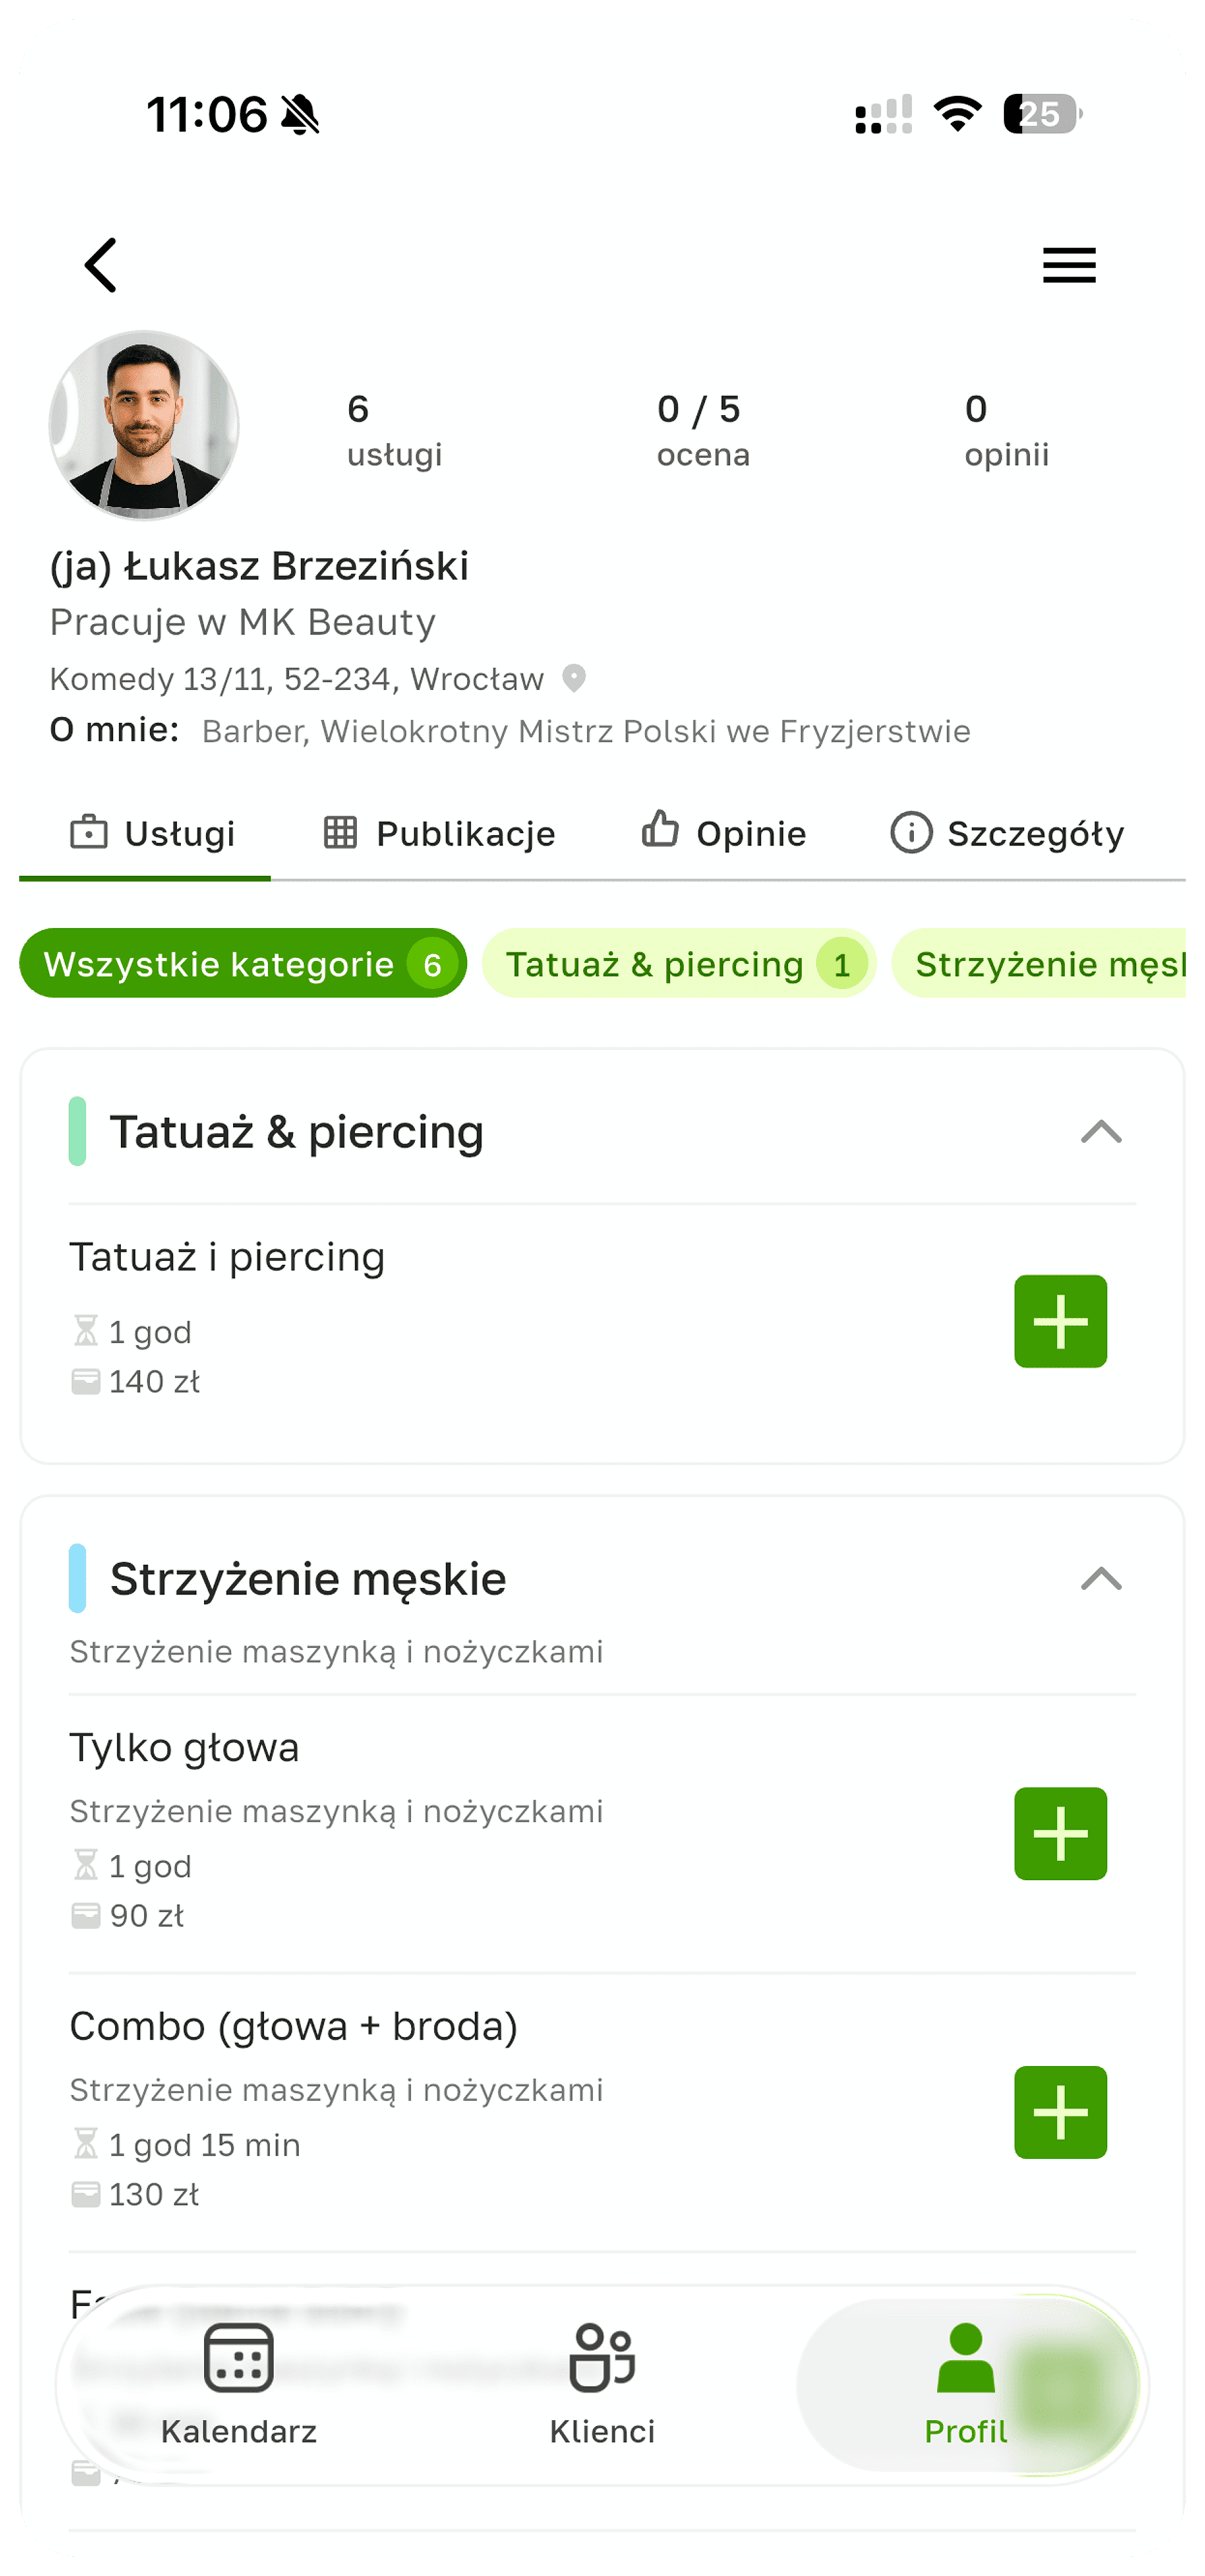This screenshot has height=2576, width=1205.
Task: Open the Szczegóły tab
Action: coord(1007,833)
